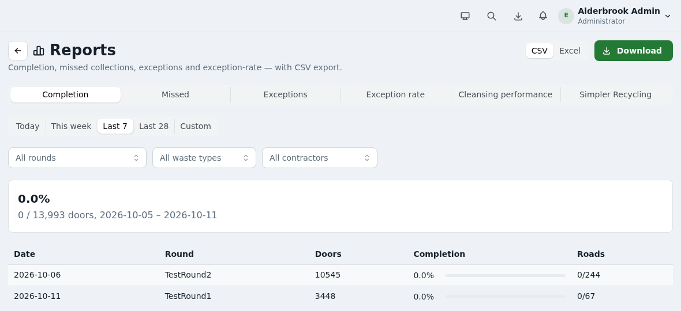Click the Doors column header
681x311 pixels.
[328, 254]
